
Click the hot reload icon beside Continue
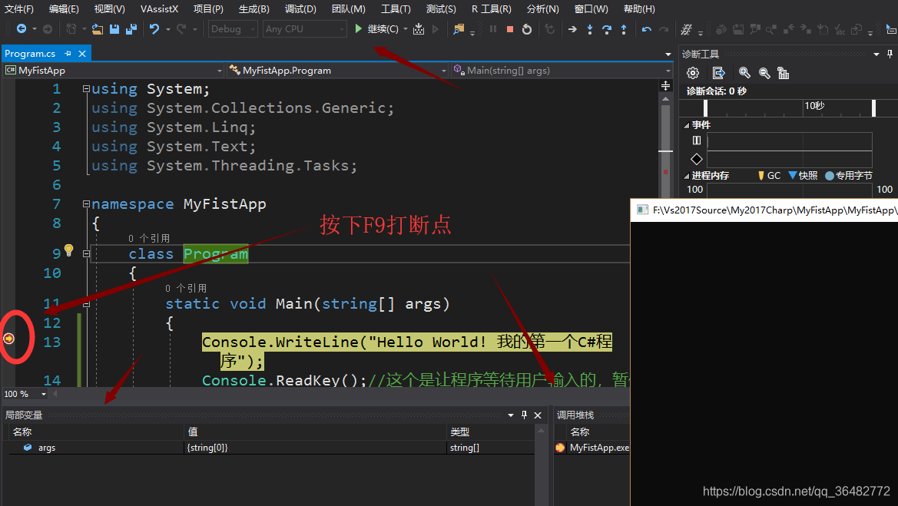coord(419,28)
